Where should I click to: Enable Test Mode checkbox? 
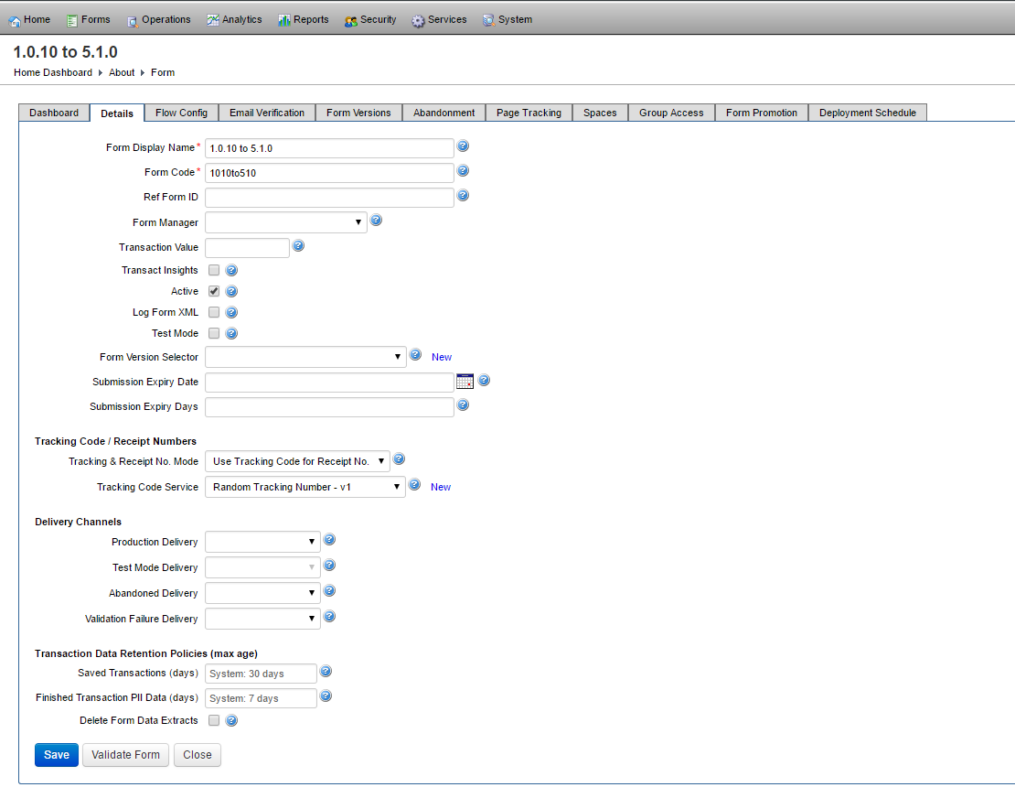pos(212,333)
